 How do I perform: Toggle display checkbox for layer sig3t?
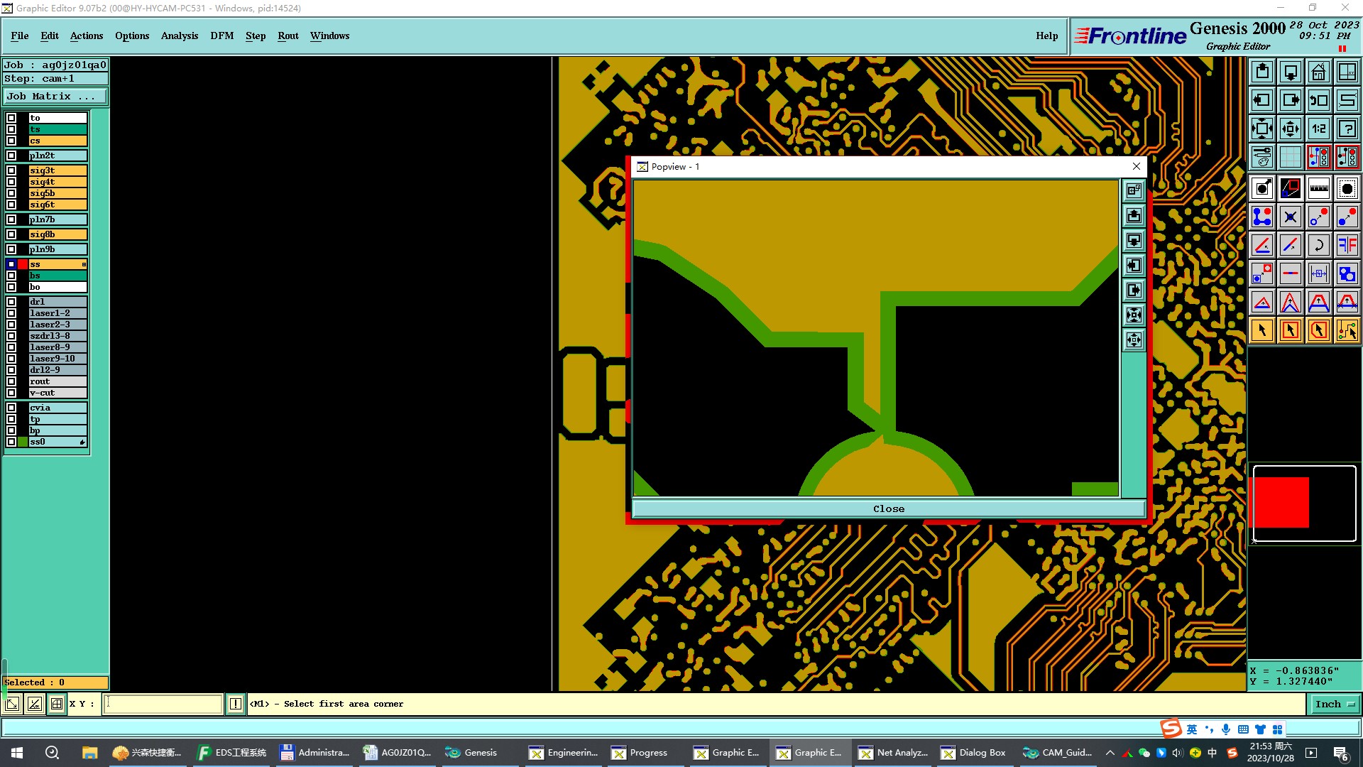[x=11, y=170]
